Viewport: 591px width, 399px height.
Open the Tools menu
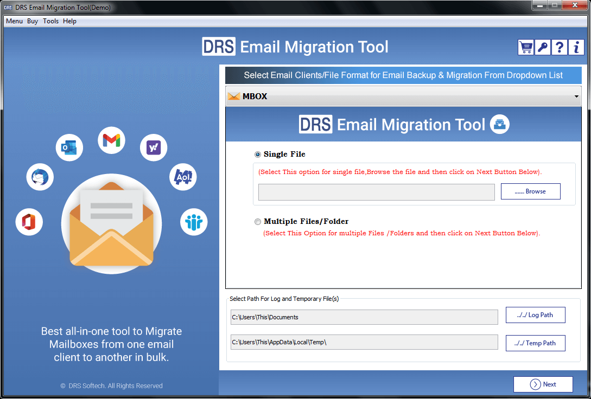tap(50, 21)
